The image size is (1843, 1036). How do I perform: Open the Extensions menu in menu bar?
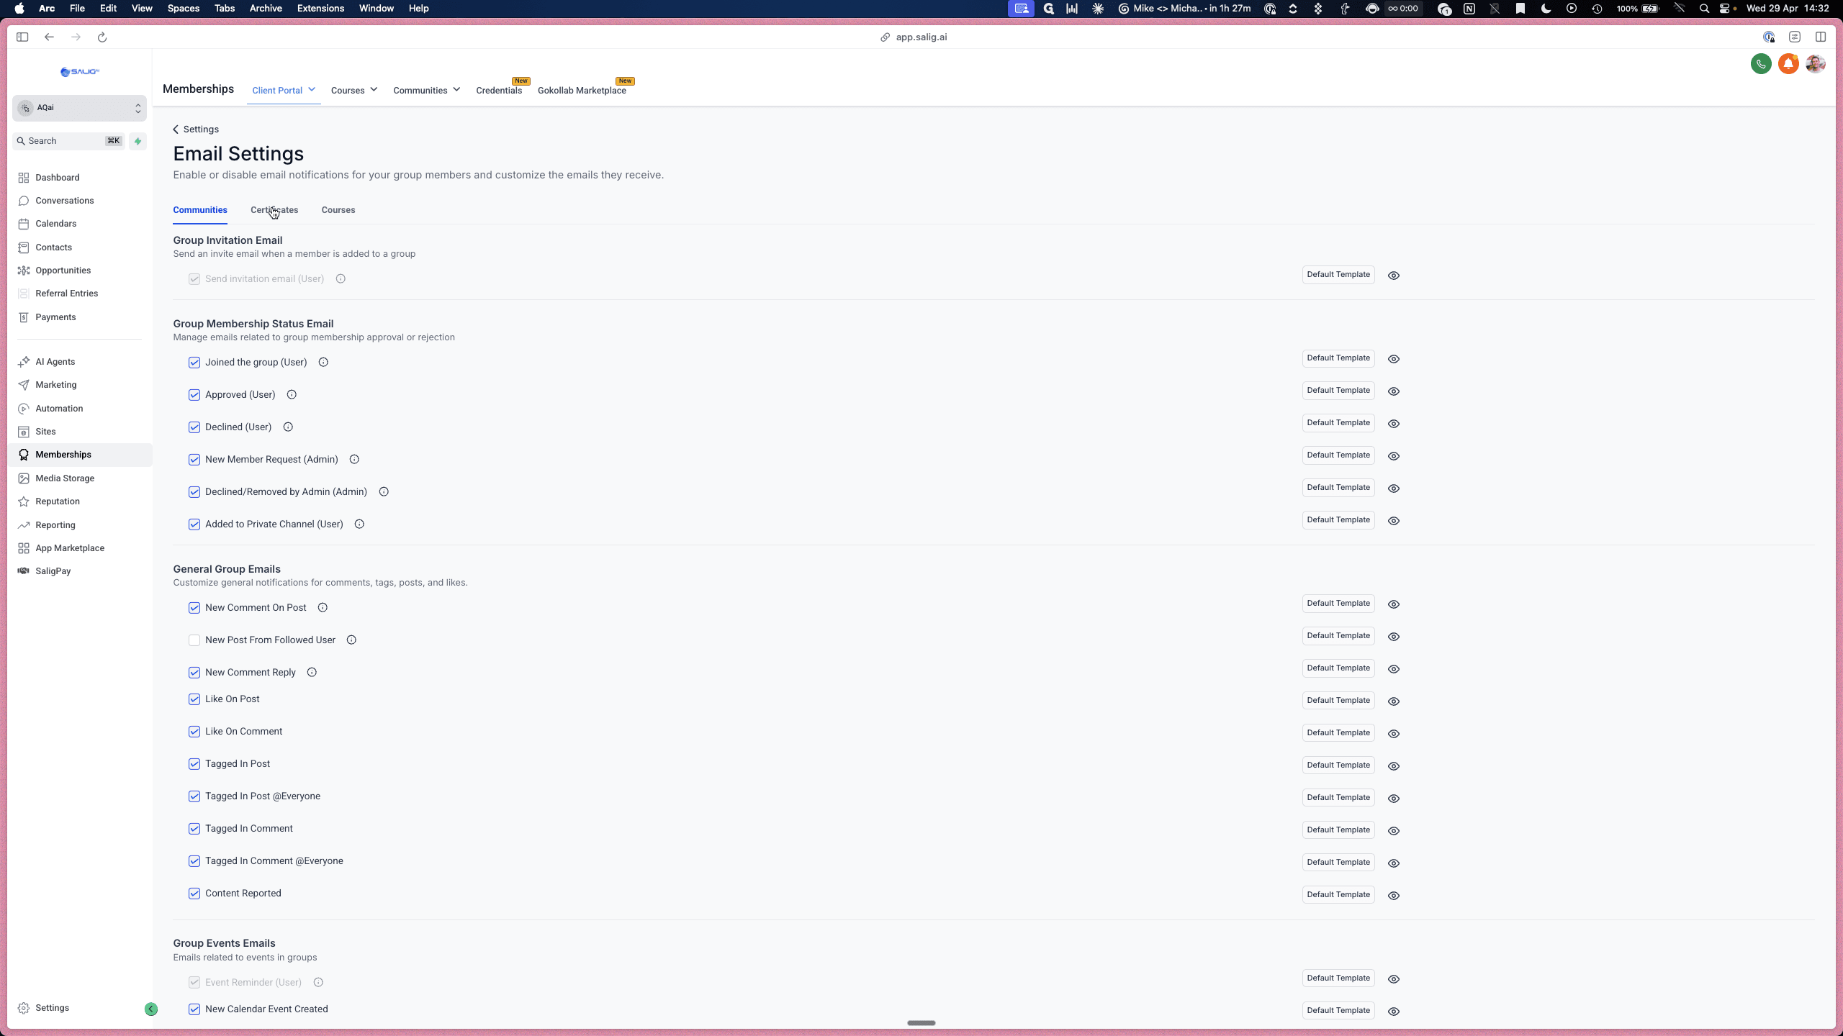point(320,9)
